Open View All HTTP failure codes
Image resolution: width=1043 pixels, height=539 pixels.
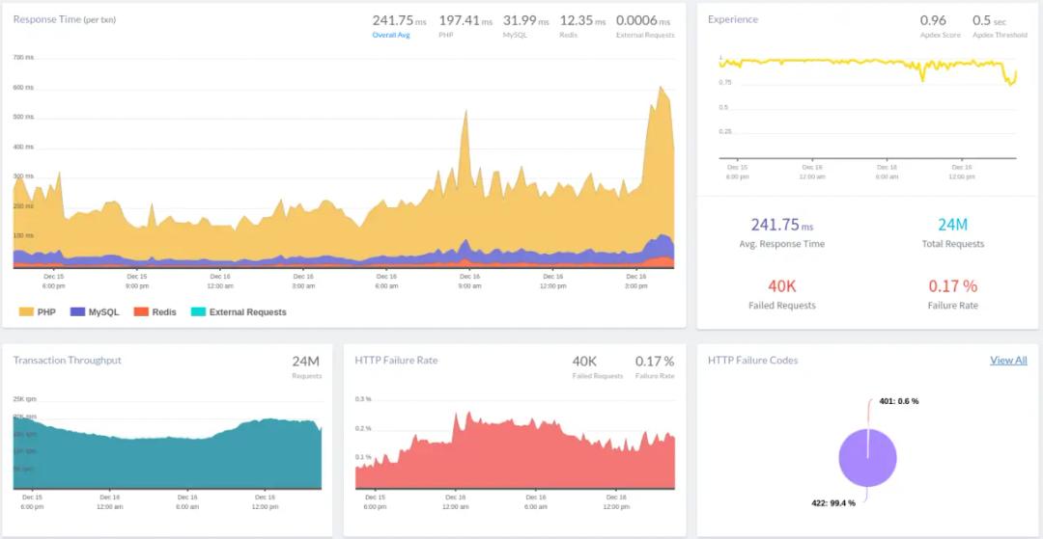[1007, 361]
